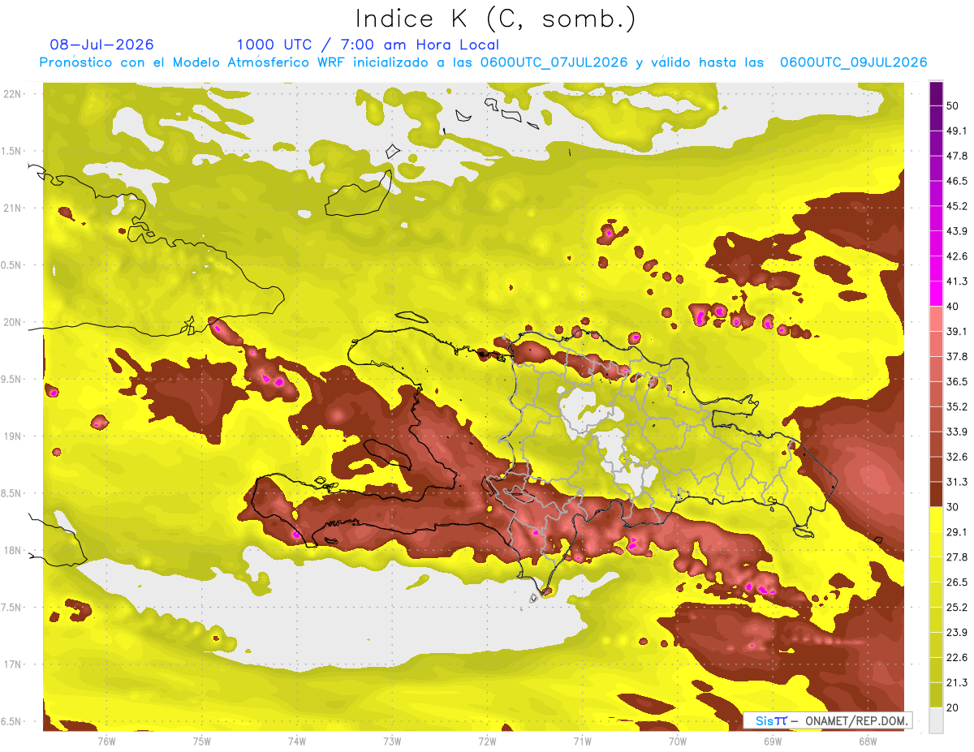974x752 pixels.
Task: Click the initialization time "0600UTC_07JUL2026"
Action: (554, 62)
